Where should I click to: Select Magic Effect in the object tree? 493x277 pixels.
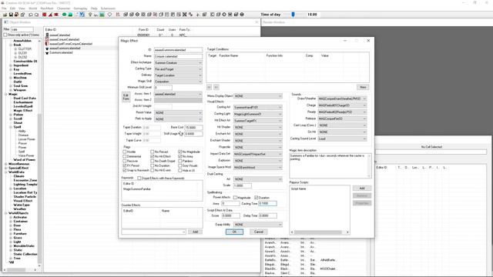(23, 111)
